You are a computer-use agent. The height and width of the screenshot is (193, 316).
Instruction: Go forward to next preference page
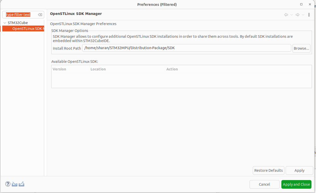click(x=297, y=15)
